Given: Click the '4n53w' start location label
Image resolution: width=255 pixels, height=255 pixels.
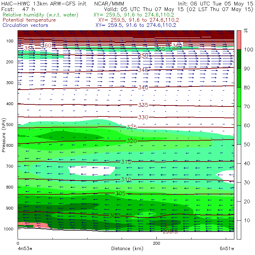Looking at the screenshot, I should click(x=25, y=249).
